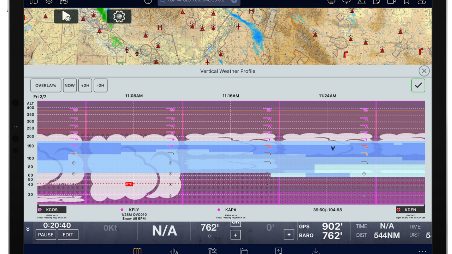Open the map layers icon in top toolbar
Image resolution: width=452 pixels, height=254 pixels.
pos(49,2)
